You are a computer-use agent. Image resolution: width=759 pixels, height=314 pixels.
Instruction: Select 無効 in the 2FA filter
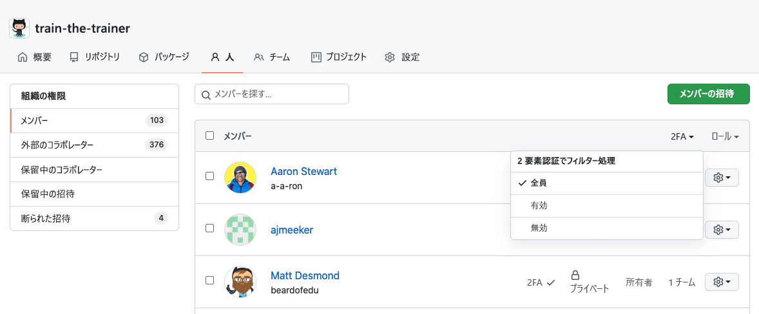pyautogui.click(x=606, y=228)
